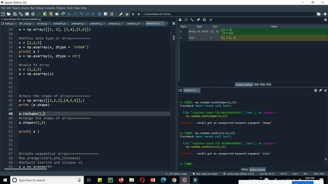Select the Plots pane tab
This screenshot has height=184, width=328.
[x=262, y=84]
